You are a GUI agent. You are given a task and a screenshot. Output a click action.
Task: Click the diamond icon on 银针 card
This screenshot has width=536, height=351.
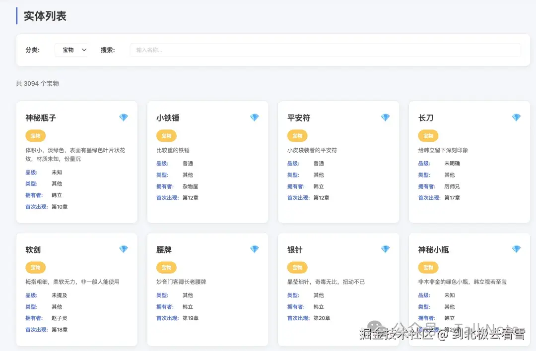385,249
